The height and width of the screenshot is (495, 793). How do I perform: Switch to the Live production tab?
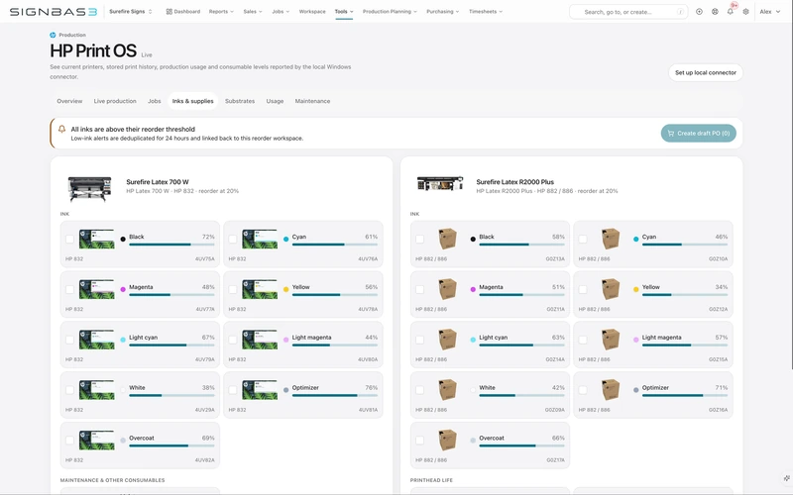[115, 101]
